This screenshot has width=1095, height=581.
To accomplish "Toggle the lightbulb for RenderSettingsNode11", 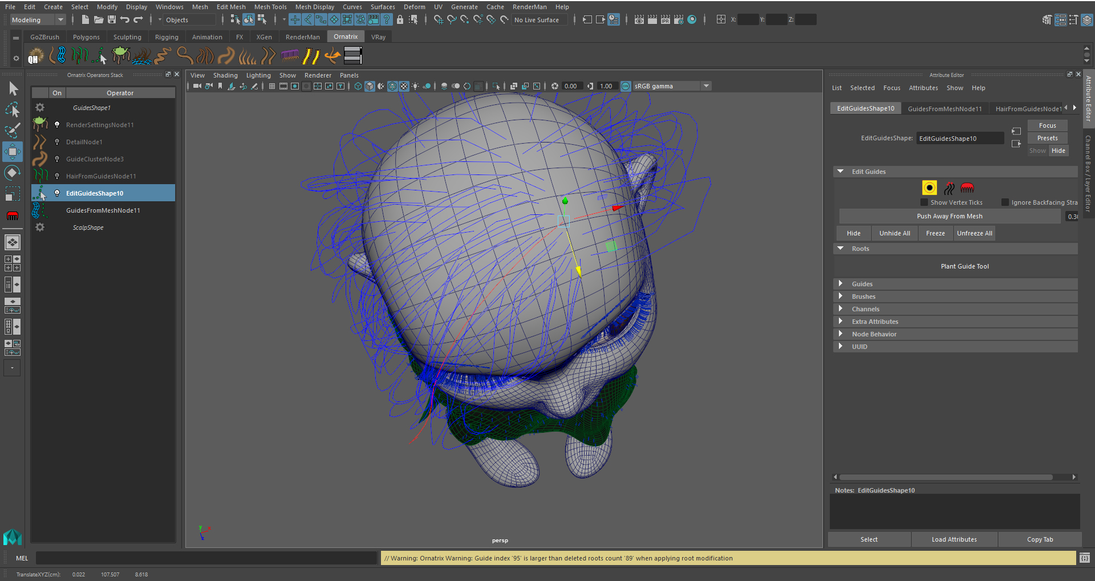I will (57, 125).
